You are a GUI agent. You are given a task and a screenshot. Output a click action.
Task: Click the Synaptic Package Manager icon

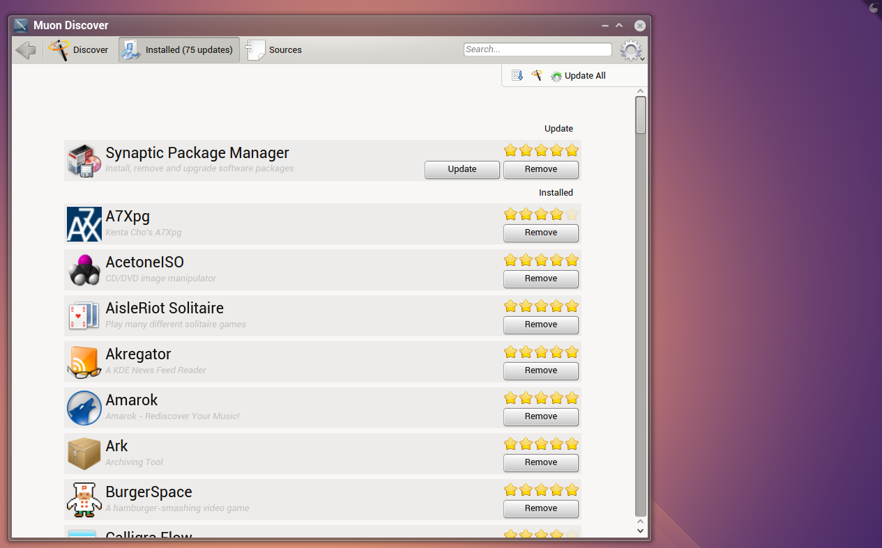pos(84,161)
